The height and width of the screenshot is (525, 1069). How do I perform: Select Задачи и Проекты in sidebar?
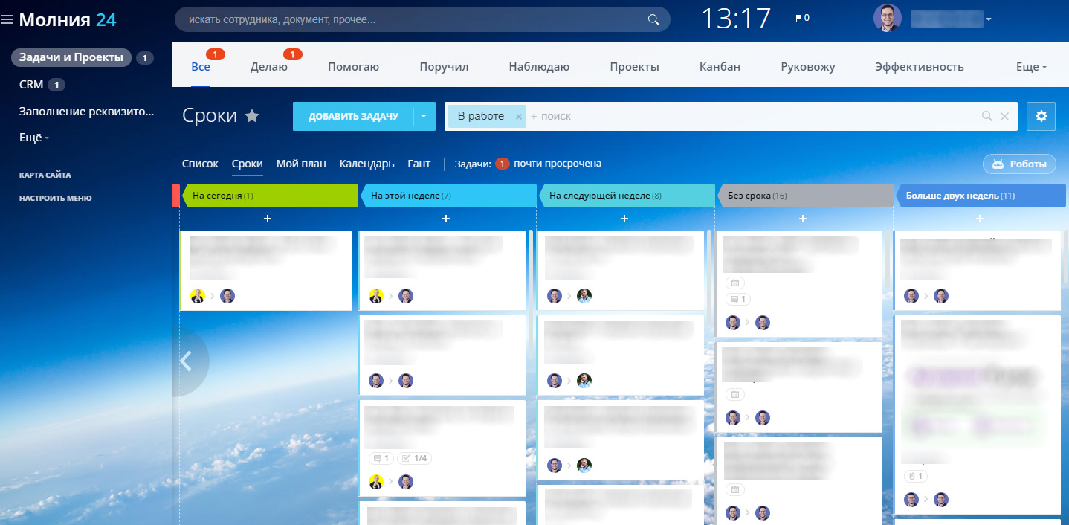pos(71,57)
